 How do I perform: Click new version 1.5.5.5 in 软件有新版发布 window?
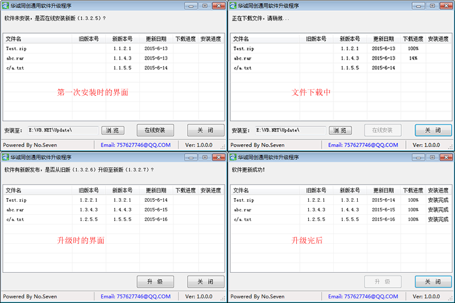point(122,219)
